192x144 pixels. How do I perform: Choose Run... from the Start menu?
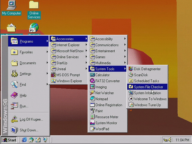28,106
